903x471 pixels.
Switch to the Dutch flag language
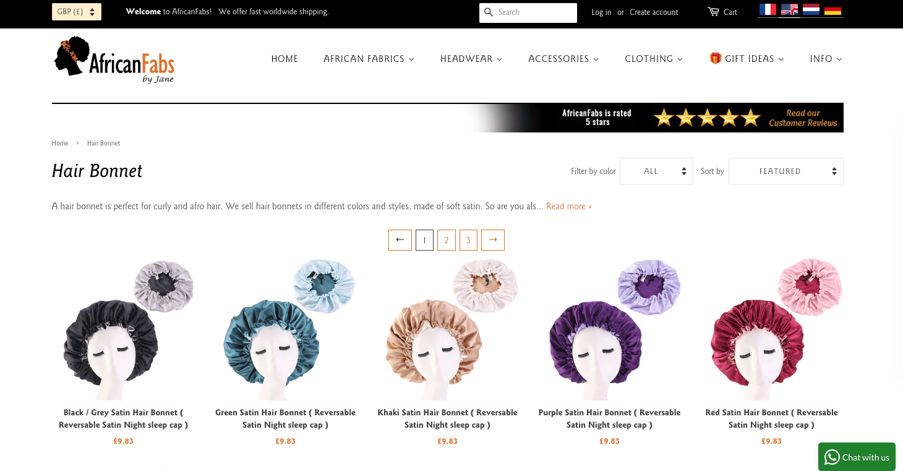[x=811, y=10]
